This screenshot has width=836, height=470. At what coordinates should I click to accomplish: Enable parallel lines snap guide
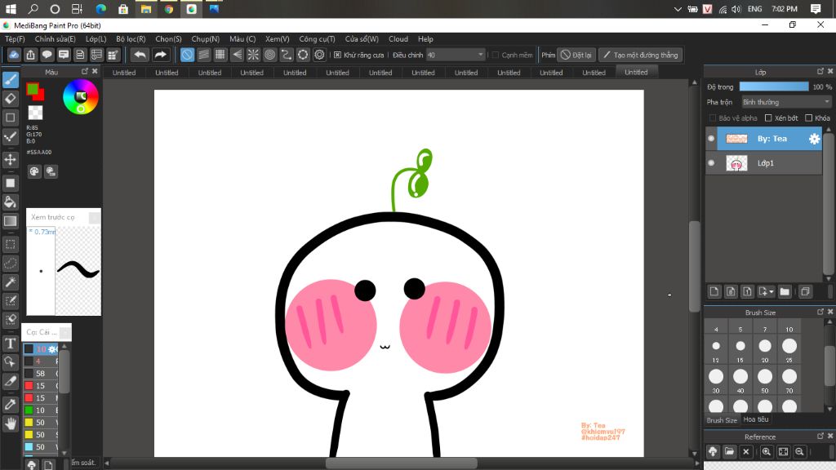(203, 55)
